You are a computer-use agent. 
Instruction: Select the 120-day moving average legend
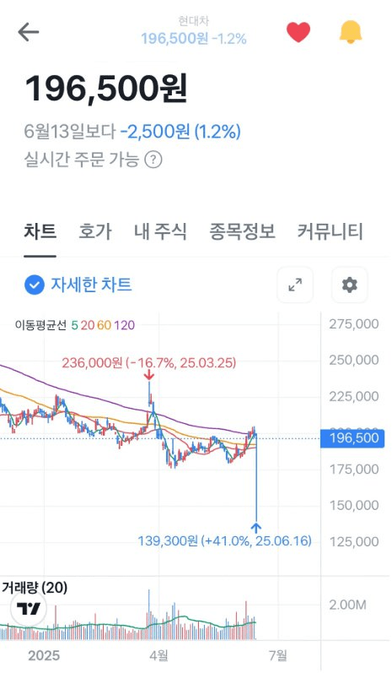125,325
